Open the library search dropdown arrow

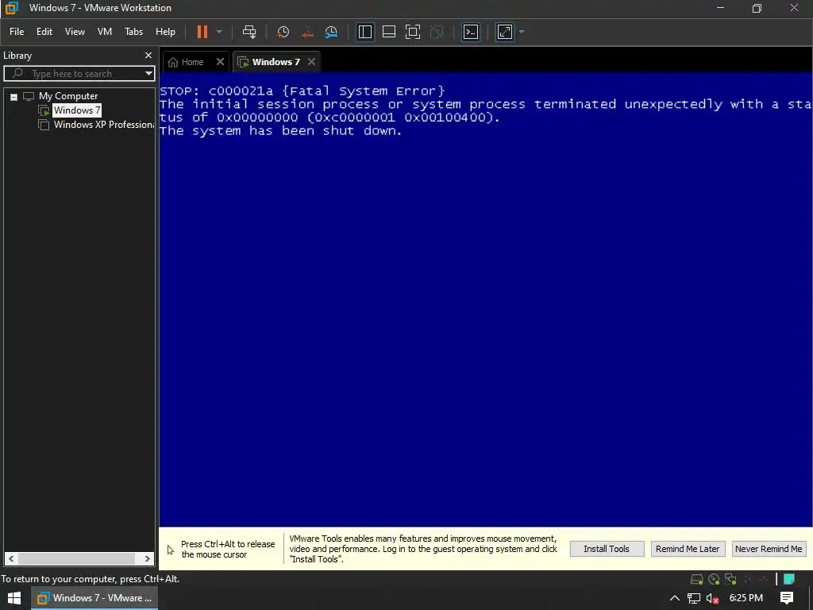point(148,74)
